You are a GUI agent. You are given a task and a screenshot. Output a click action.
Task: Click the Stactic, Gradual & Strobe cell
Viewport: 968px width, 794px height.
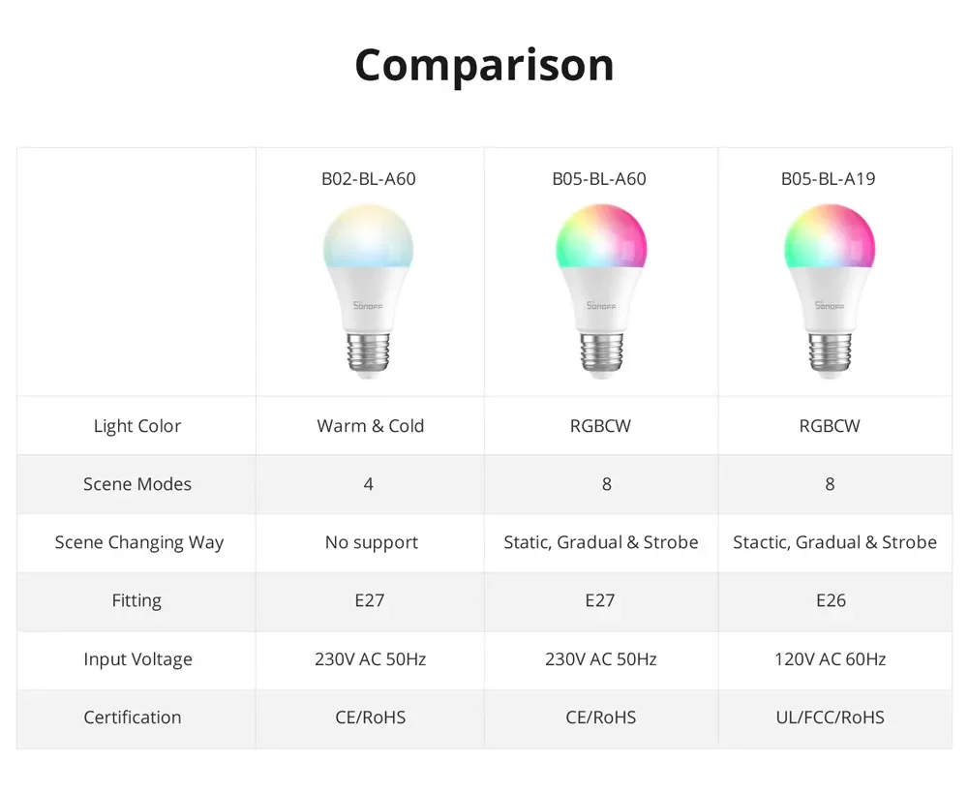click(x=834, y=542)
